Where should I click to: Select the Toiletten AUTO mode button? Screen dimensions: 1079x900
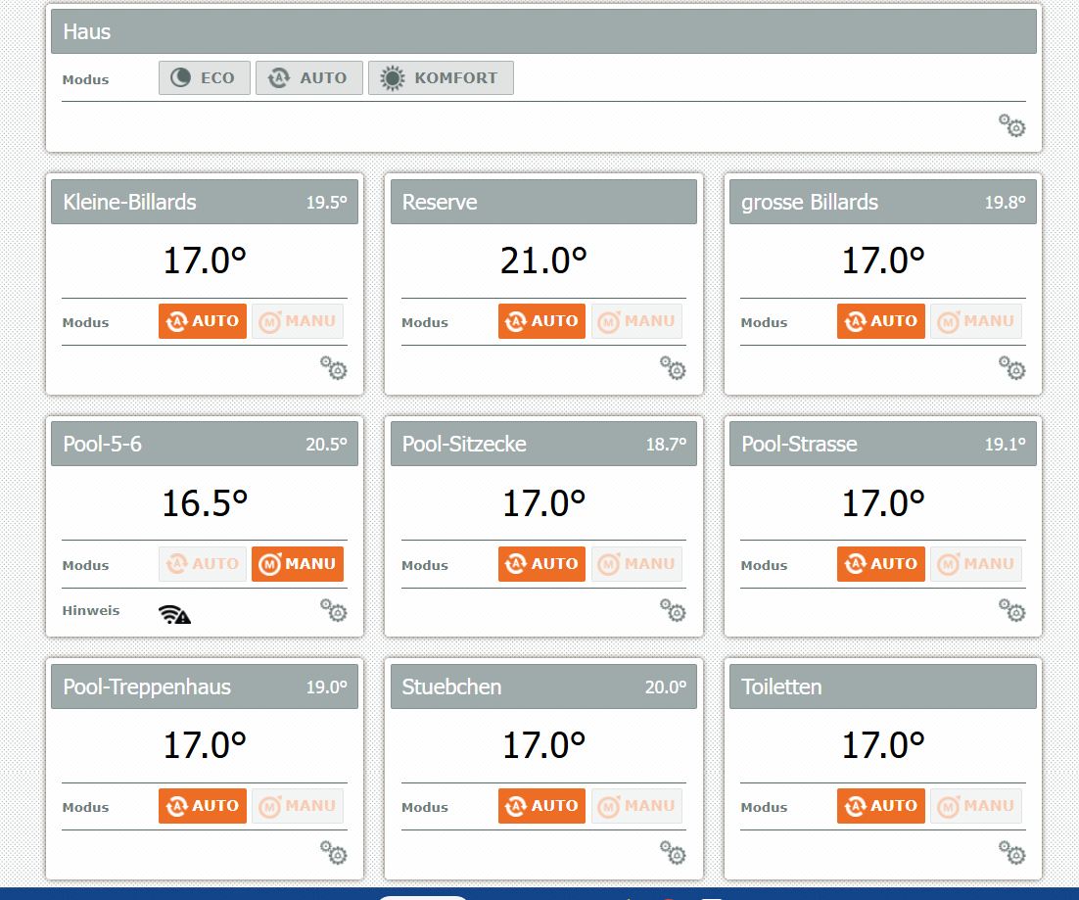click(880, 806)
